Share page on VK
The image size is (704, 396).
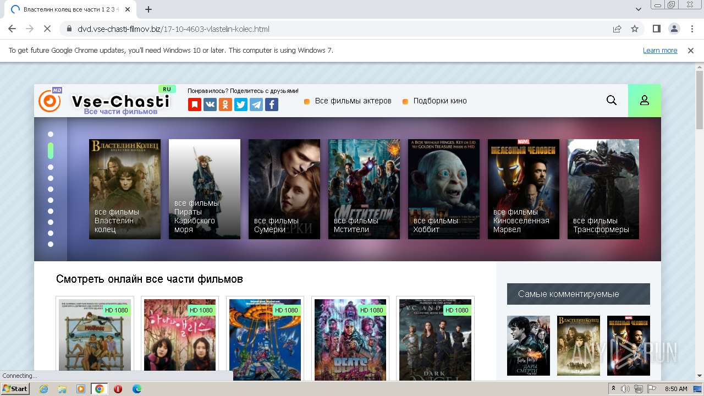(210, 105)
